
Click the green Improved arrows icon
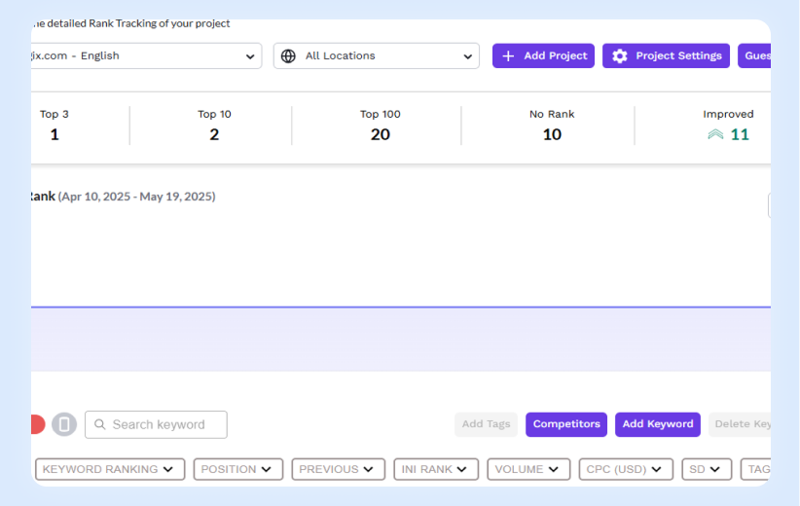[x=715, y=134]
